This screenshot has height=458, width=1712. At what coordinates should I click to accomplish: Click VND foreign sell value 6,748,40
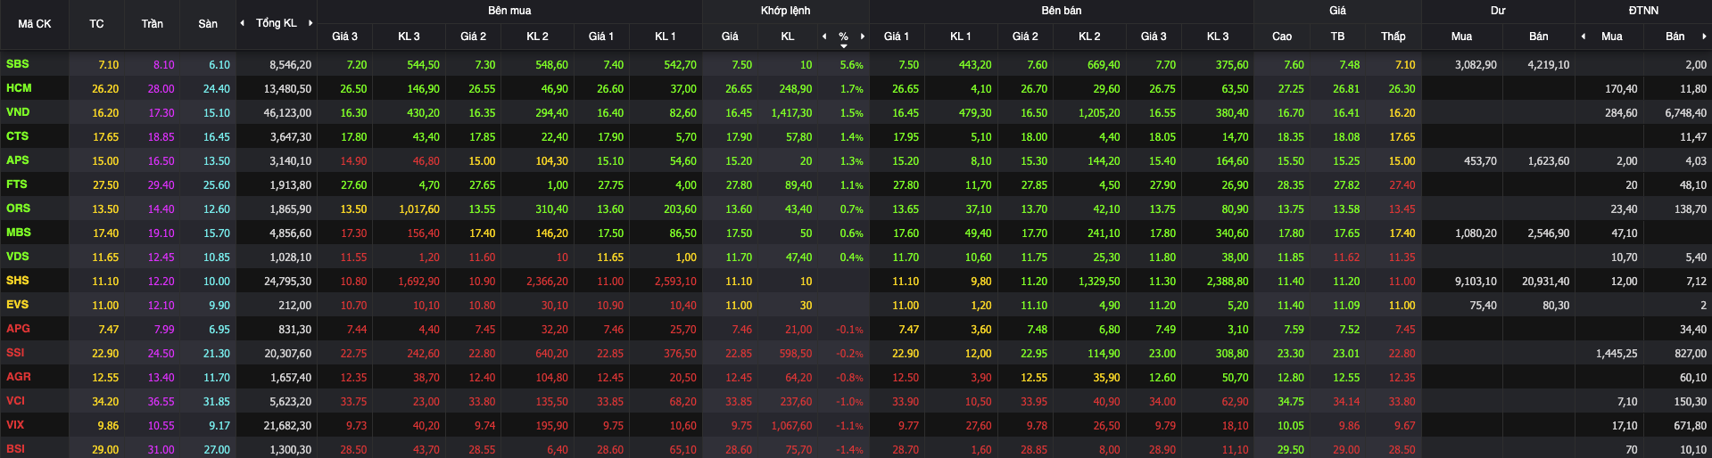pos(1685,113)
